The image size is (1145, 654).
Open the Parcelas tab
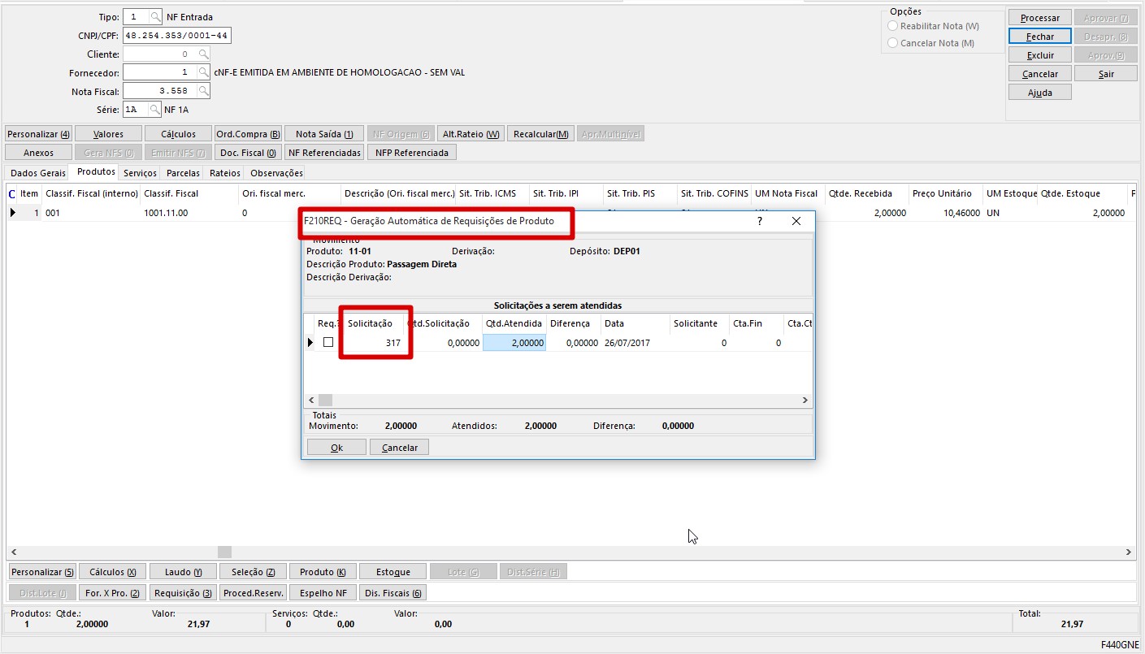pyautogui.click(x=183, y=173)
